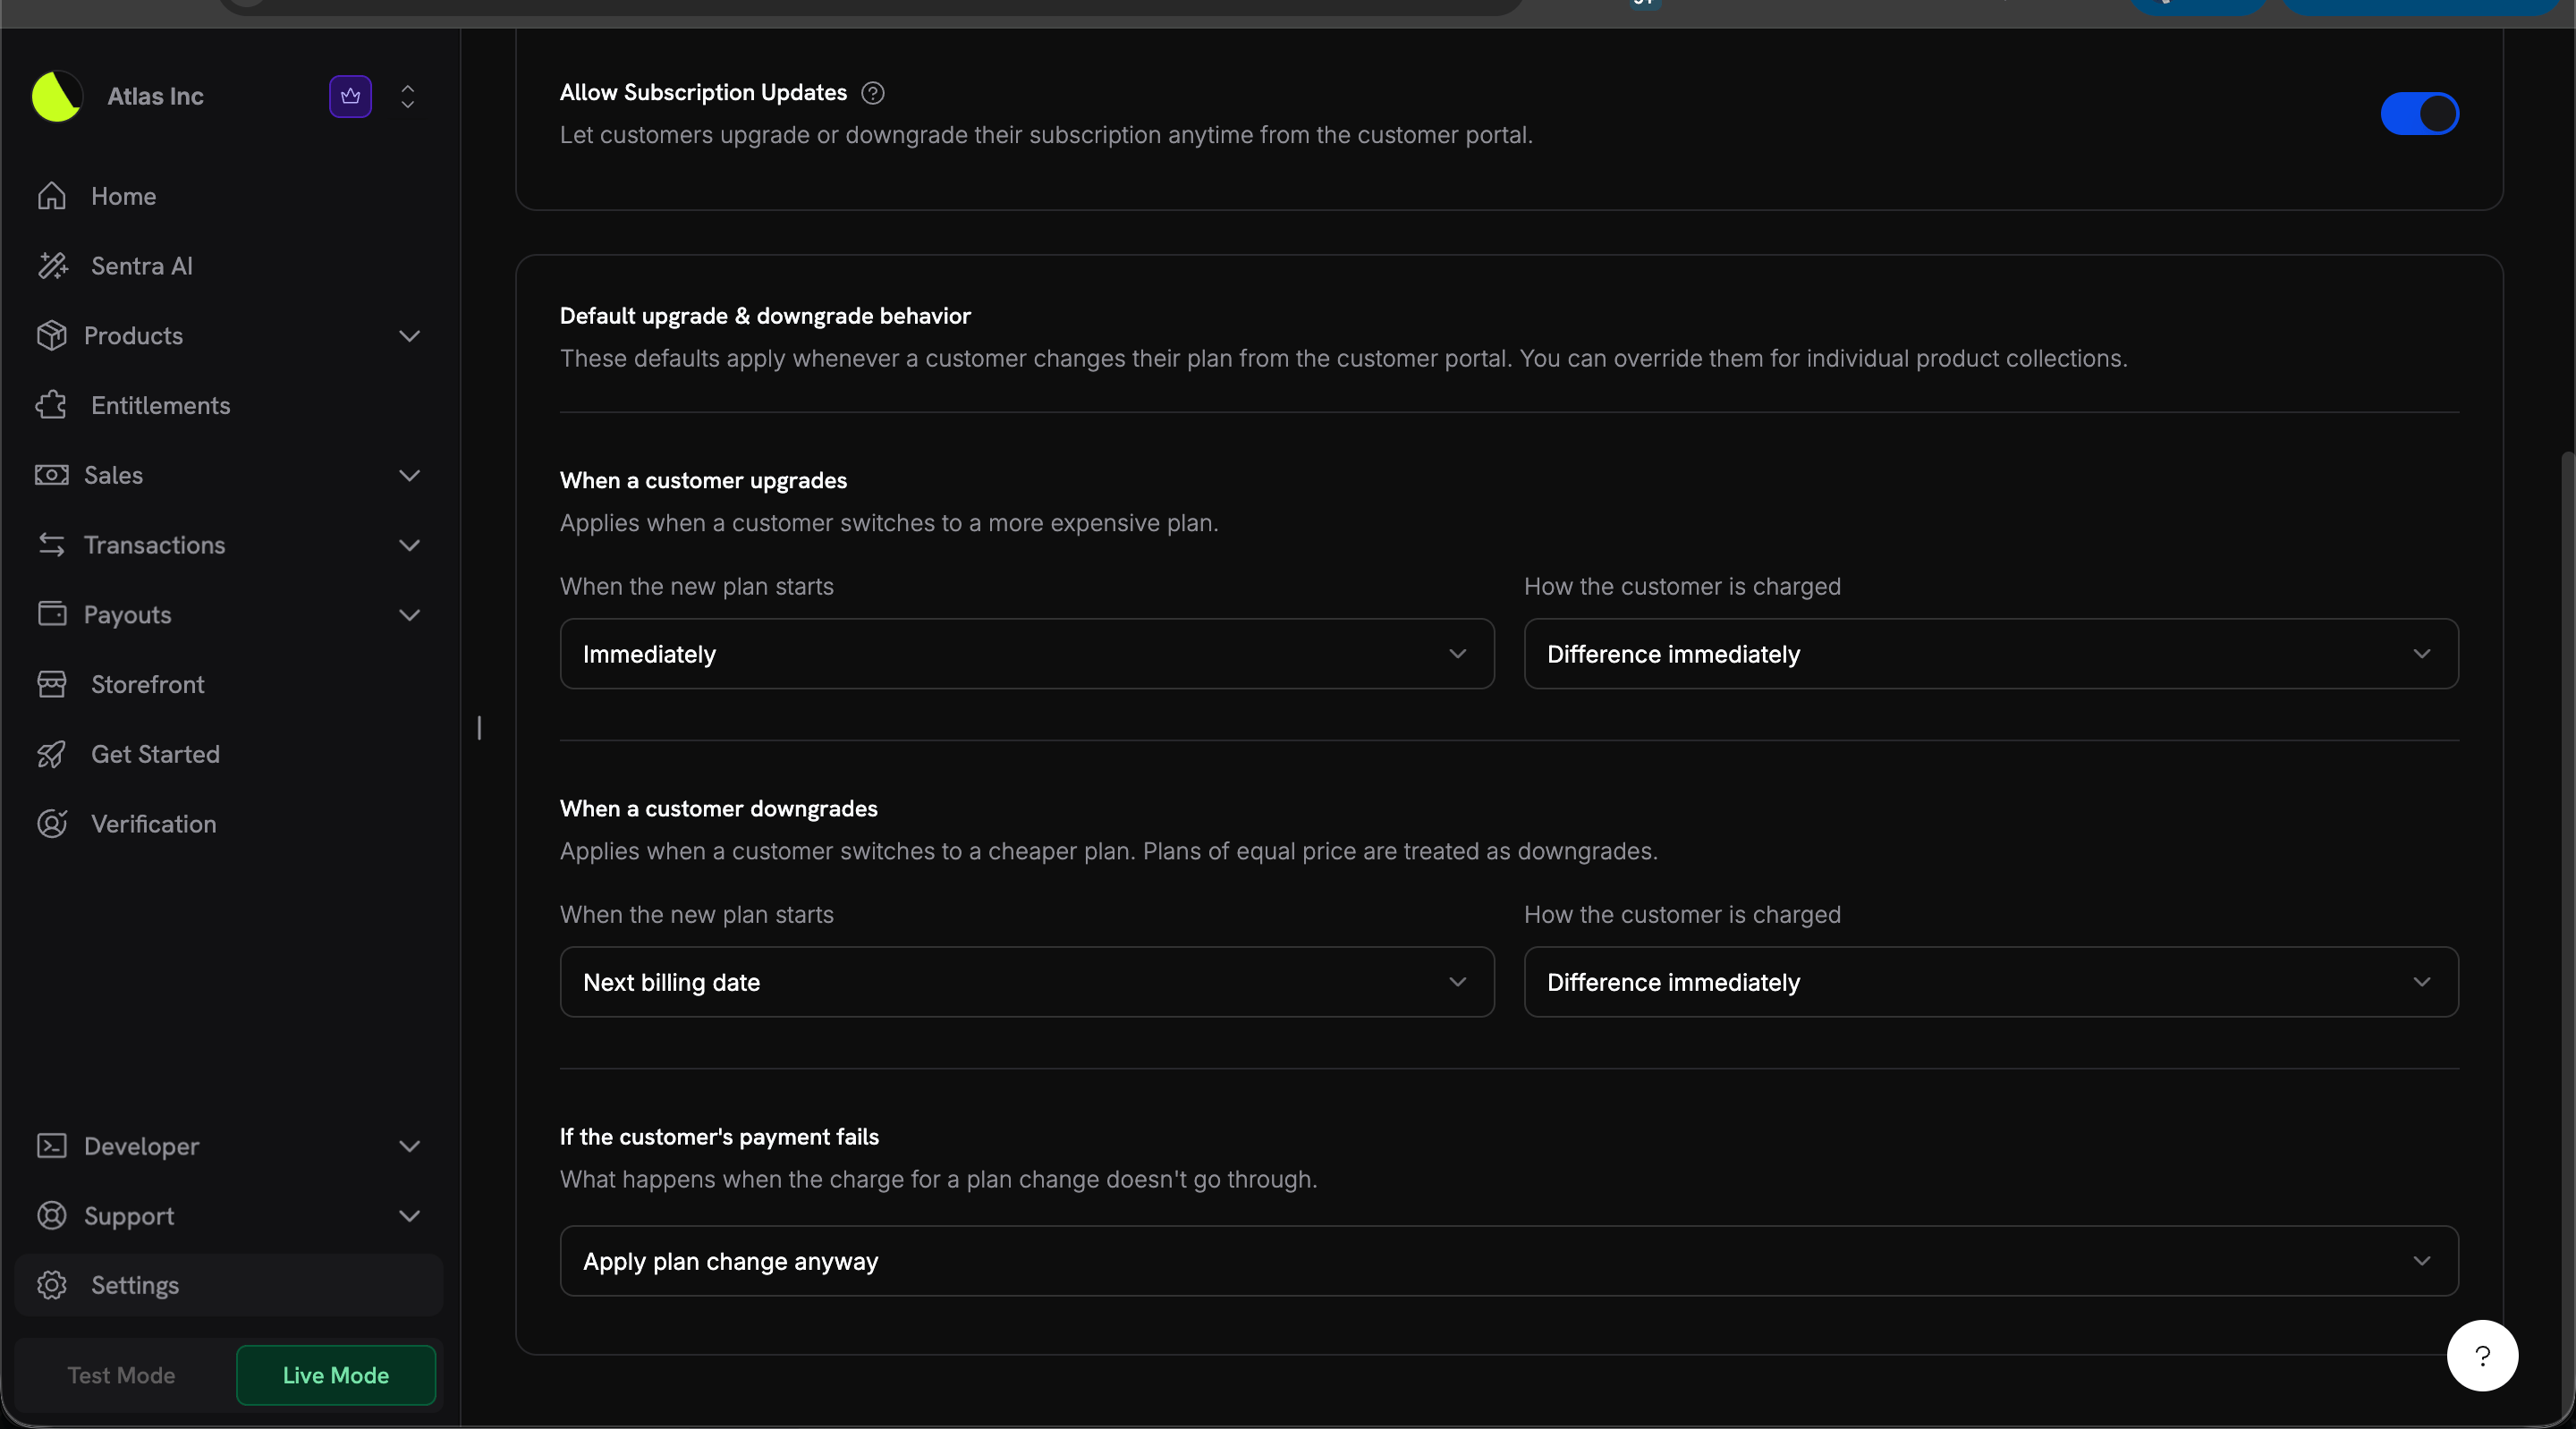Open downgrade 'Difference immediately' charge dropdown
The image size is (2576, 1429).
pos(1991,982)
